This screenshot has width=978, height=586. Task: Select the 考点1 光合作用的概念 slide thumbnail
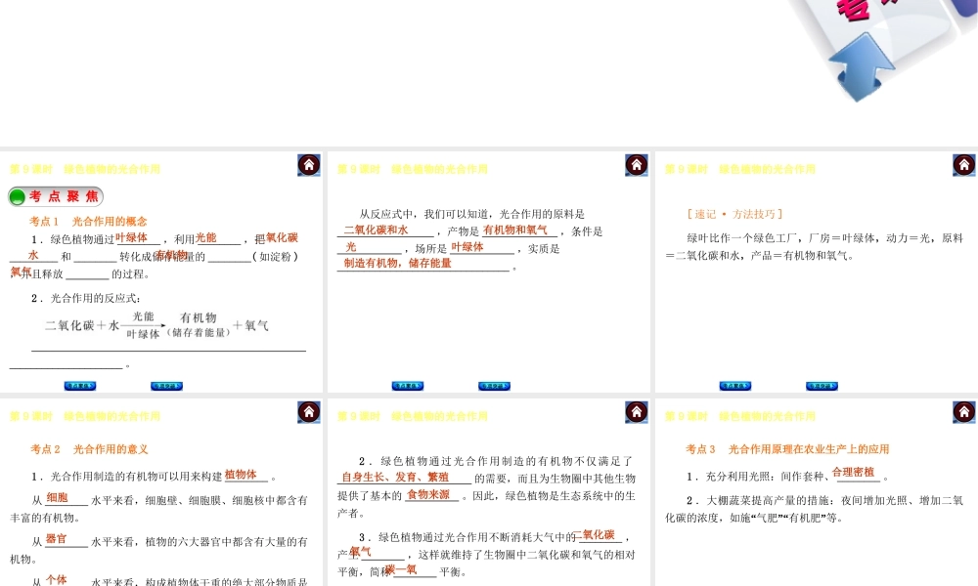pyautogui.click(x=161, y=272)
